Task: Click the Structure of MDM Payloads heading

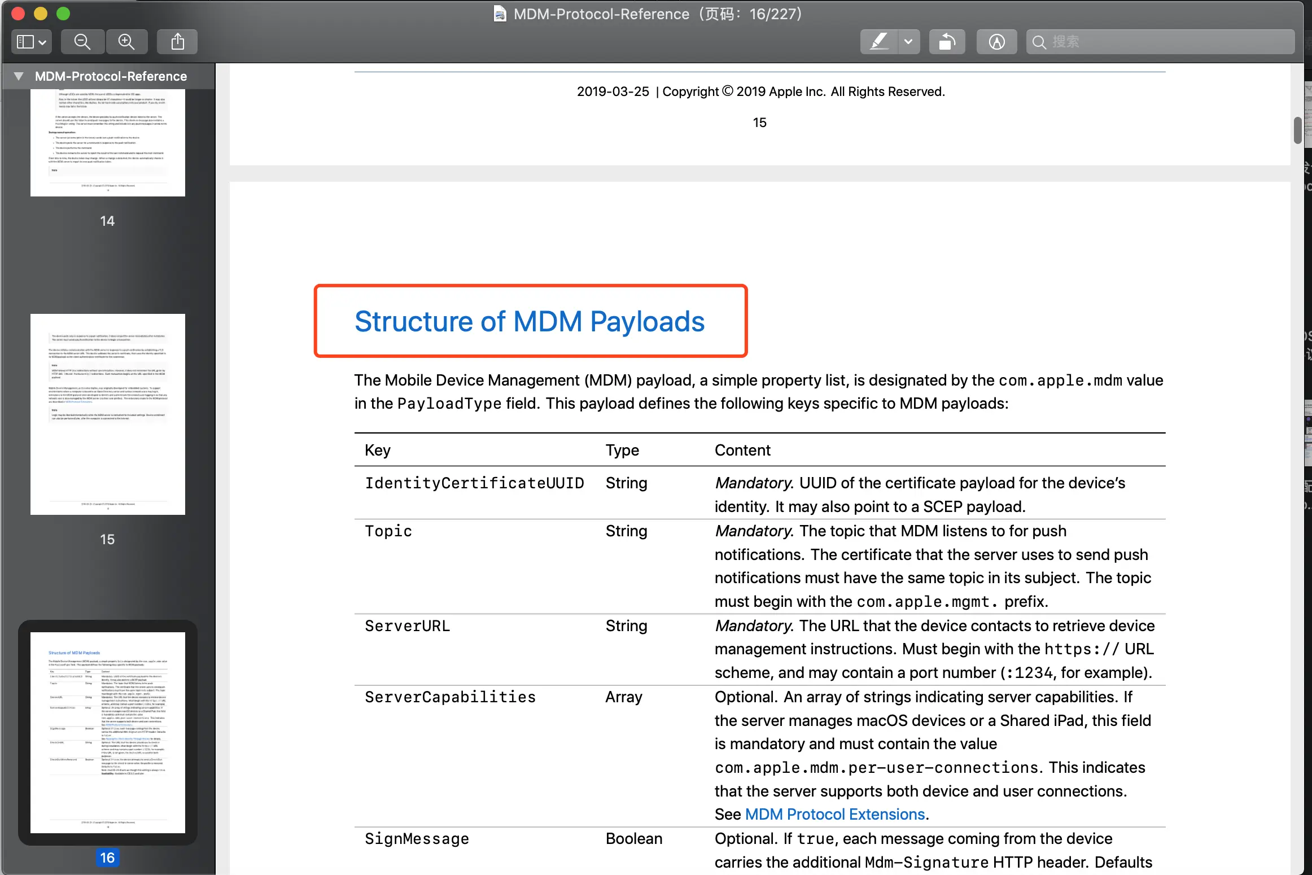Action: click(529, 321)
